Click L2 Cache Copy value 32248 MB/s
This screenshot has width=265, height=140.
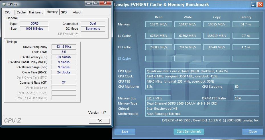217,47
